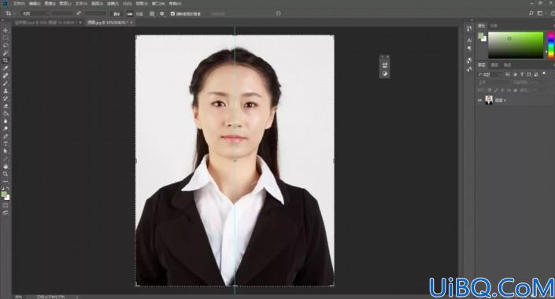Toggle the type layers filter
The width and height of the screenshot is (555, 299).
pos(522,74)
